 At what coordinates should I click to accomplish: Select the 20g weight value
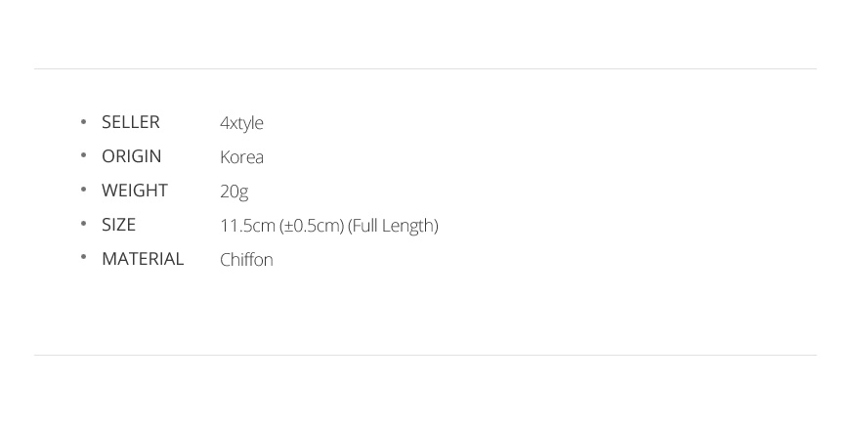(x=235, y=192)
